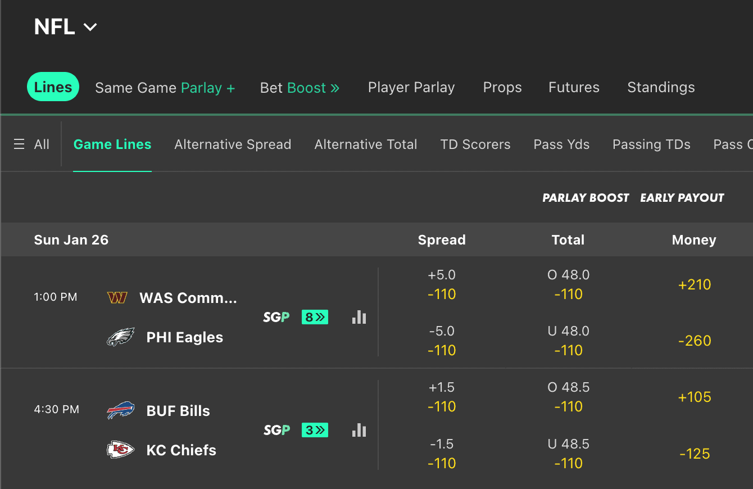Bet Over 48.0 in the Commanders-Eagles game
753x489 pixels.
pyautogui.click(x=568, y=284)
